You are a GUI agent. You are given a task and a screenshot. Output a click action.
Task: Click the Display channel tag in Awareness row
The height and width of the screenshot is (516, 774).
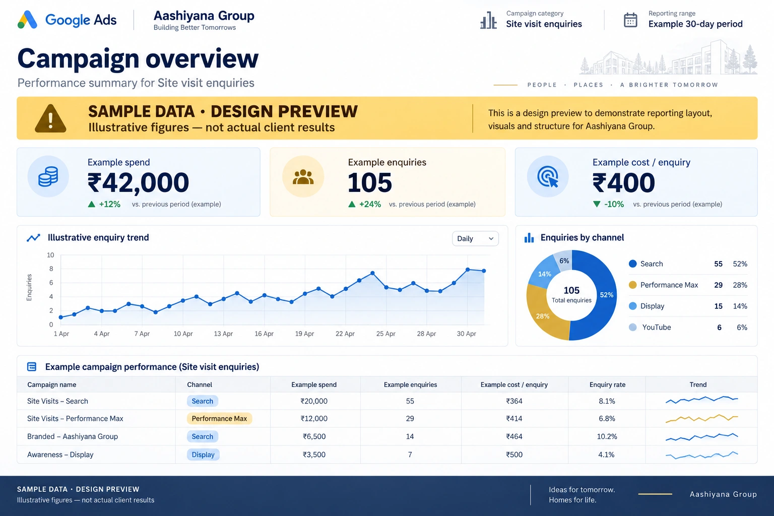click(203, 455)
